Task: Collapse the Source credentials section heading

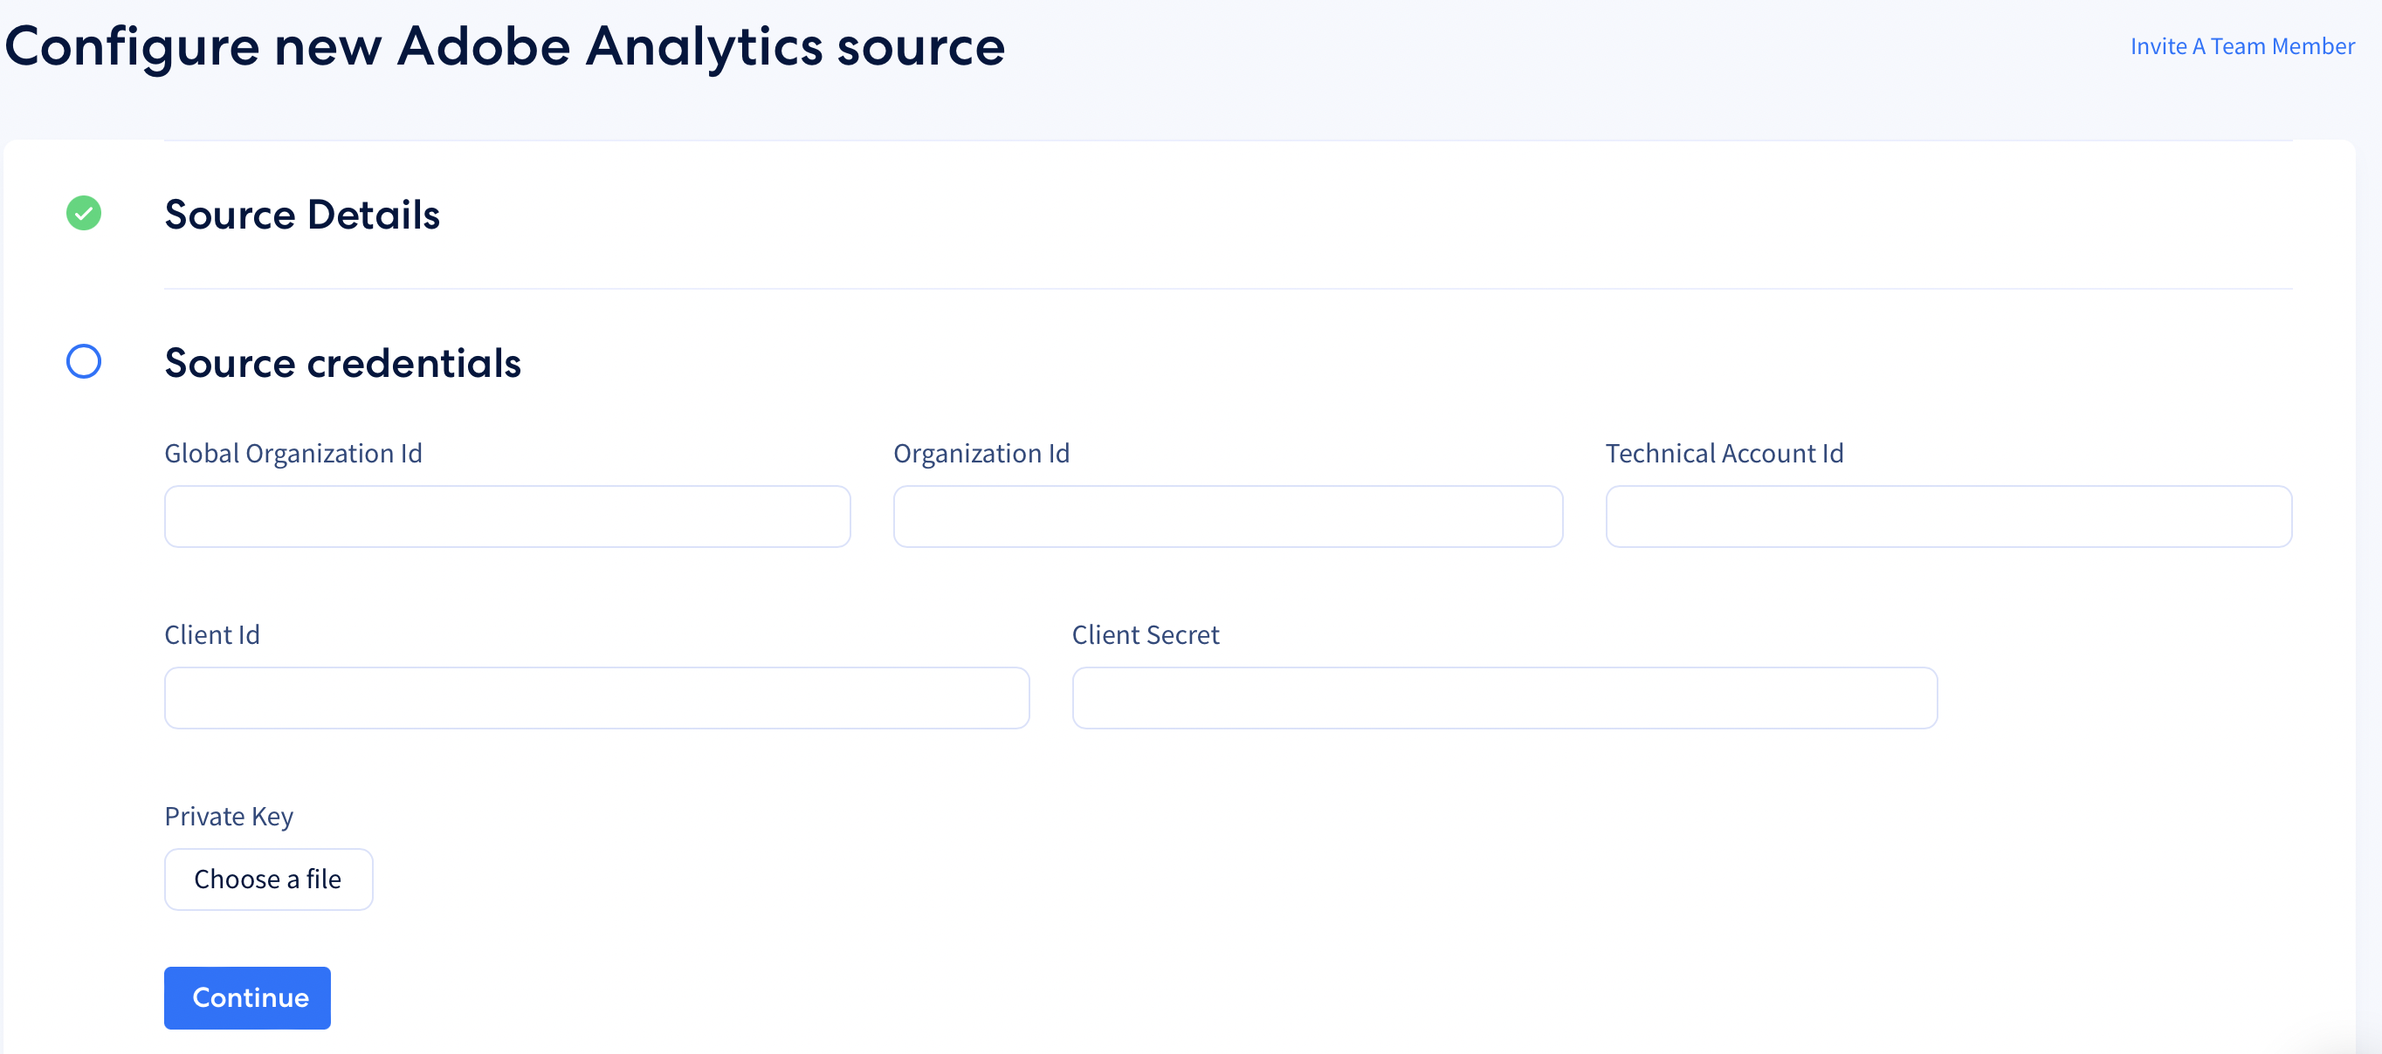Action: [x=342, y=363]
